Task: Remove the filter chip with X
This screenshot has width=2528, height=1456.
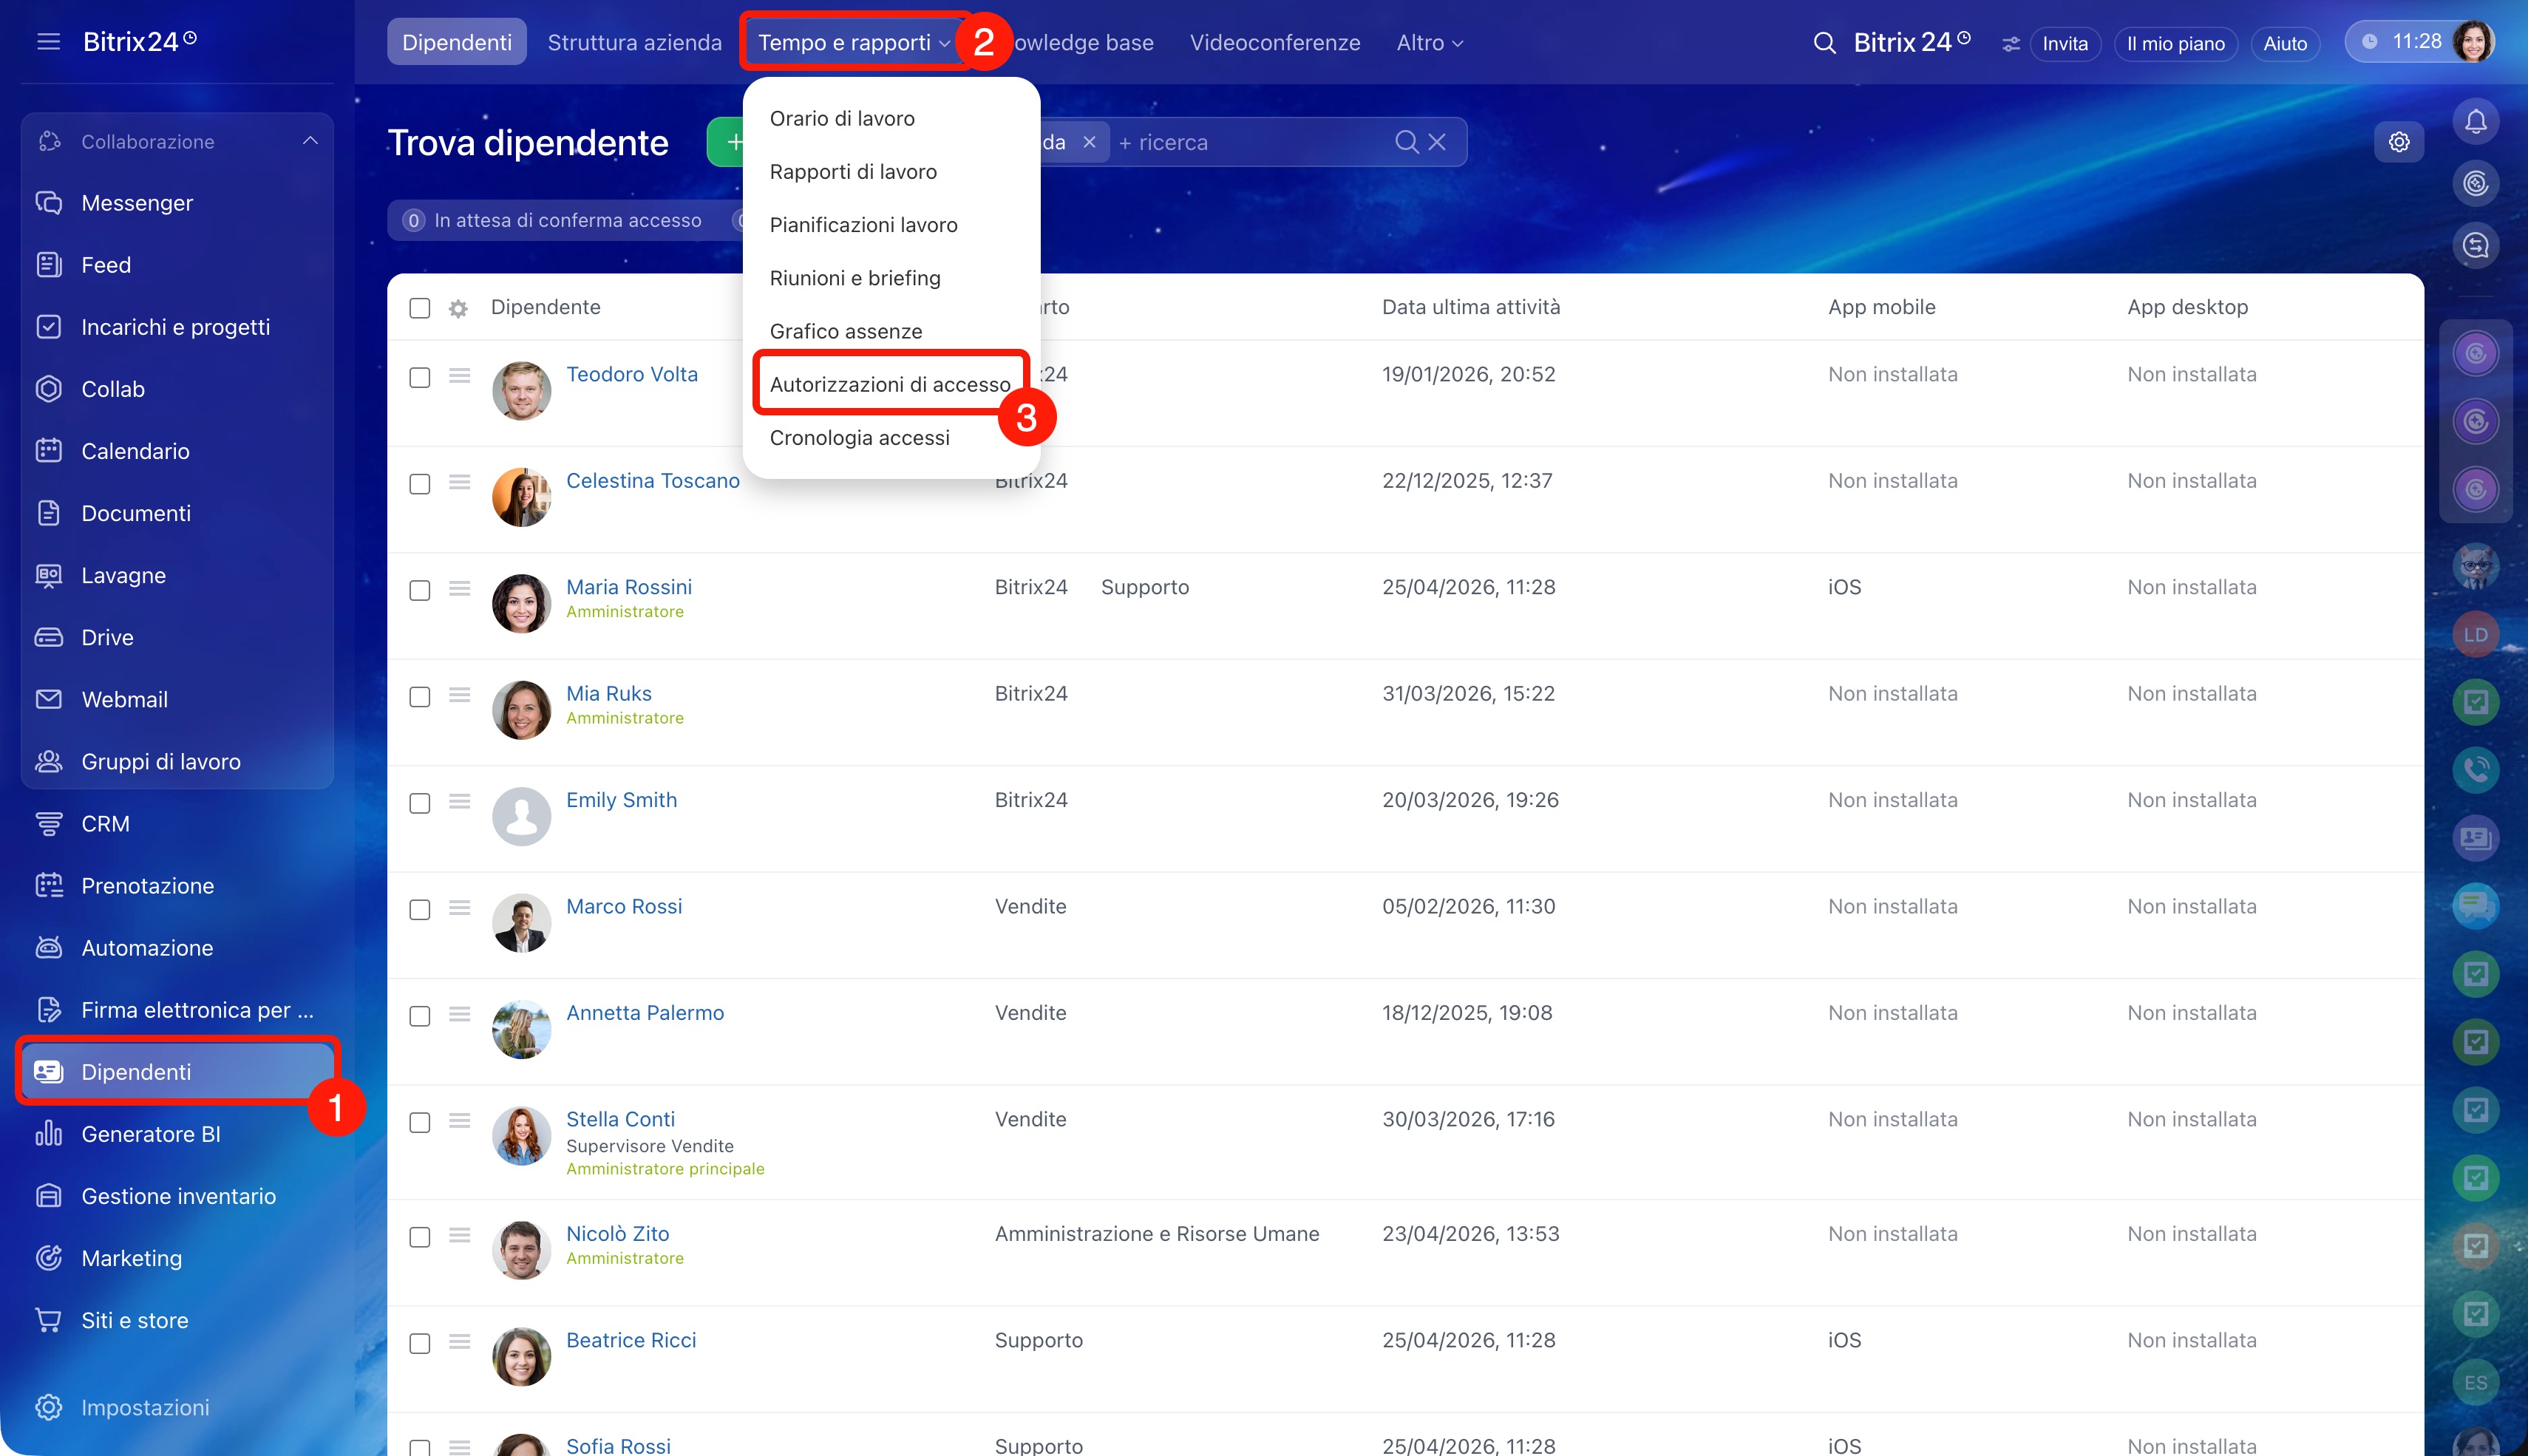Action: pos(1089,142)
